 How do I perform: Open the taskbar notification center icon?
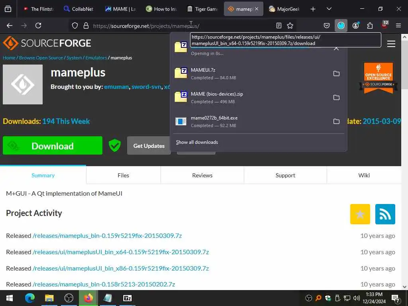click(396, 298)
